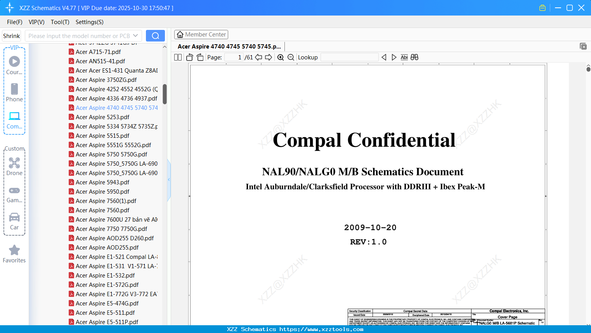Click the model number search field

tap(80, 36)
